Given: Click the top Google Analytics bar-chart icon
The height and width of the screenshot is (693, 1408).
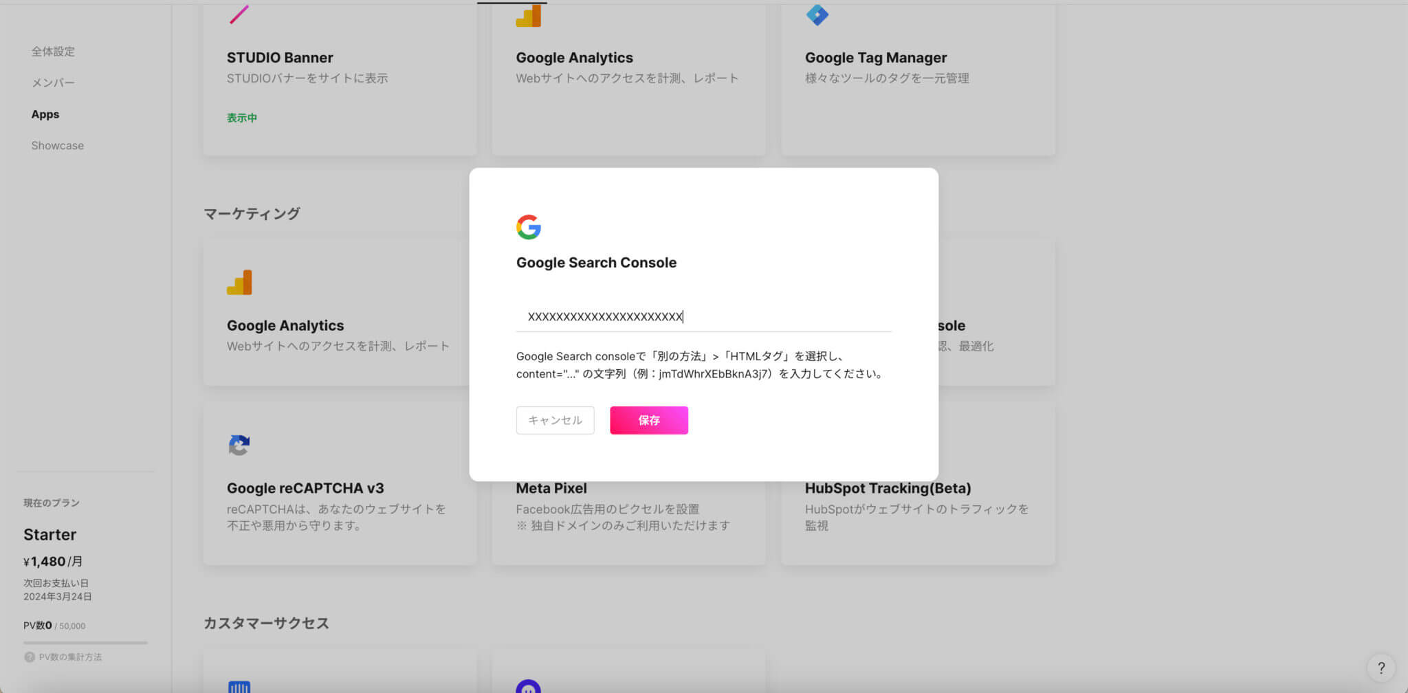Looking at the screenshot, I should point(529,16).
